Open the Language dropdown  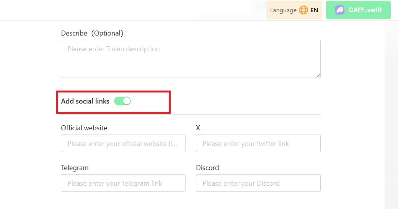(294, 10)
